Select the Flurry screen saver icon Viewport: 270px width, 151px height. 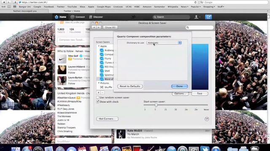[102, 59]
